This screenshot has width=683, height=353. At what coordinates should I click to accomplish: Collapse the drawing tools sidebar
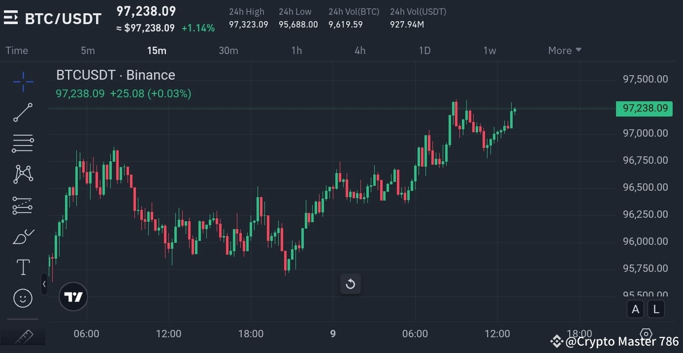click(44, 284)
